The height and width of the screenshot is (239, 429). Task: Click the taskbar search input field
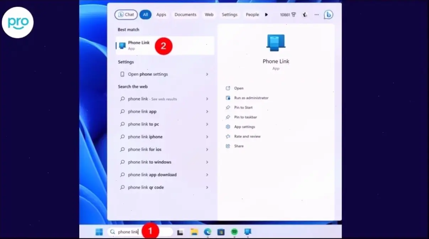coord(128,232)
